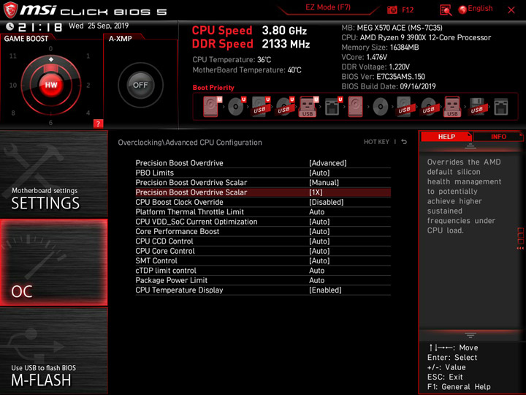Image resolution: width=526 pixels, height=395 pixels.
Task: Open the BIOS search magnifier icon
Action: pyautogui.click(x=446, y=10)
